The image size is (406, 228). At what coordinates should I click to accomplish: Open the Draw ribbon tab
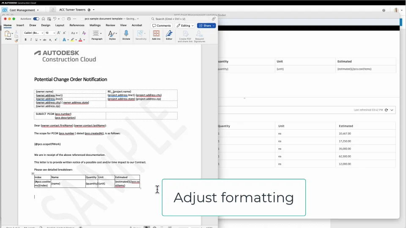pyautogui.click(x=33, y=25)
